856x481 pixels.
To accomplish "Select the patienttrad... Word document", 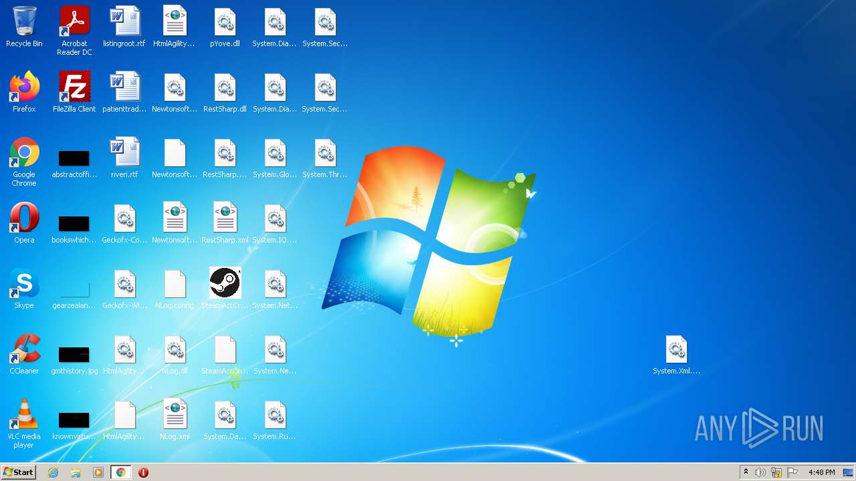I will point(124,92).
